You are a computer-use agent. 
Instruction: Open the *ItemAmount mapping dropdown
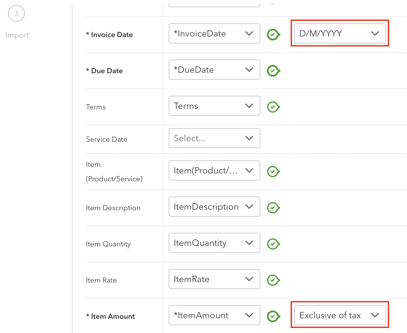click(x=214, y=315)
